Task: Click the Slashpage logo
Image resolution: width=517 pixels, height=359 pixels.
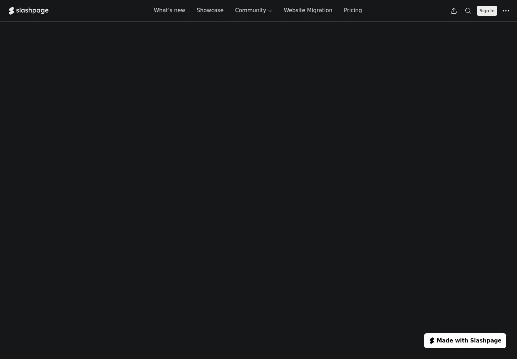Action: 29,11
